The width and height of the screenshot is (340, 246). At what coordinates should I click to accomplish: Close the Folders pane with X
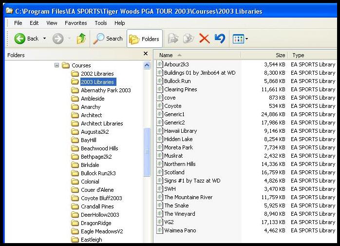146,54
